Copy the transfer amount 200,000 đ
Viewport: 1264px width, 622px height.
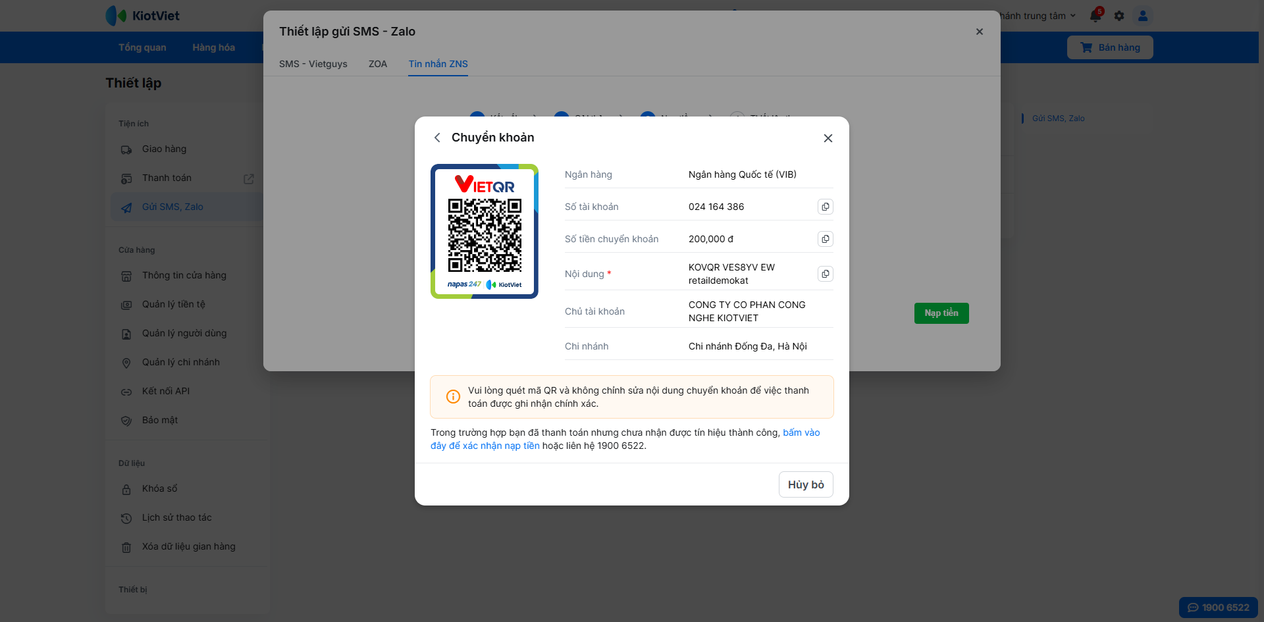825,239
